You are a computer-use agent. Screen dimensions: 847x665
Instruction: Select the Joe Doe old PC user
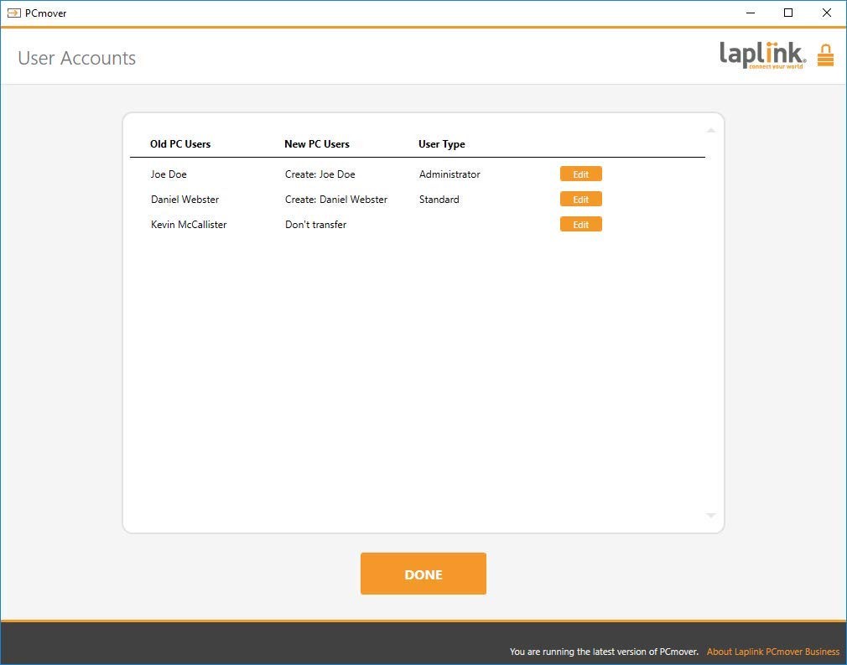[169, 174]
